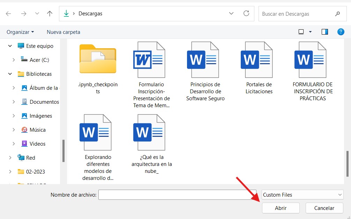Expand the Documentos library node
This screenshot has width=351, height=219.
(14, 102)
